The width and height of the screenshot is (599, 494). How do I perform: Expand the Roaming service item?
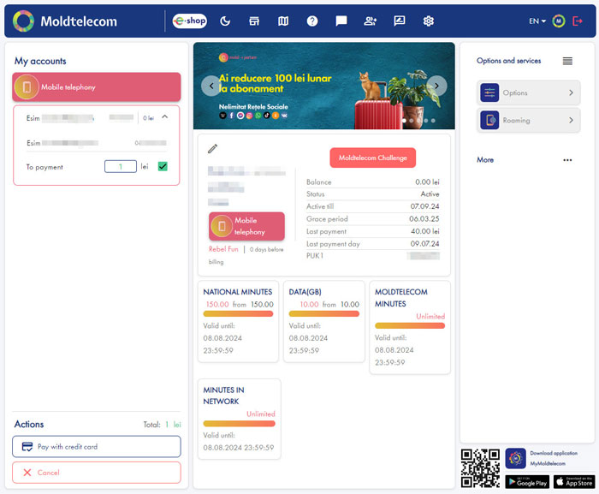click(529, 121)
